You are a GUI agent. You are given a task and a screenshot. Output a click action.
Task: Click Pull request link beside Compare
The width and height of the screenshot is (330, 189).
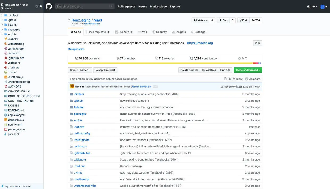(x=233, y=79)
